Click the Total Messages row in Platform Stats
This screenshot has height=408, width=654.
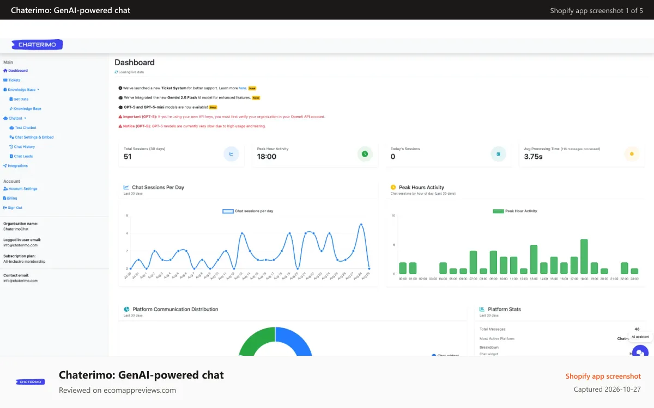point(560,329)
